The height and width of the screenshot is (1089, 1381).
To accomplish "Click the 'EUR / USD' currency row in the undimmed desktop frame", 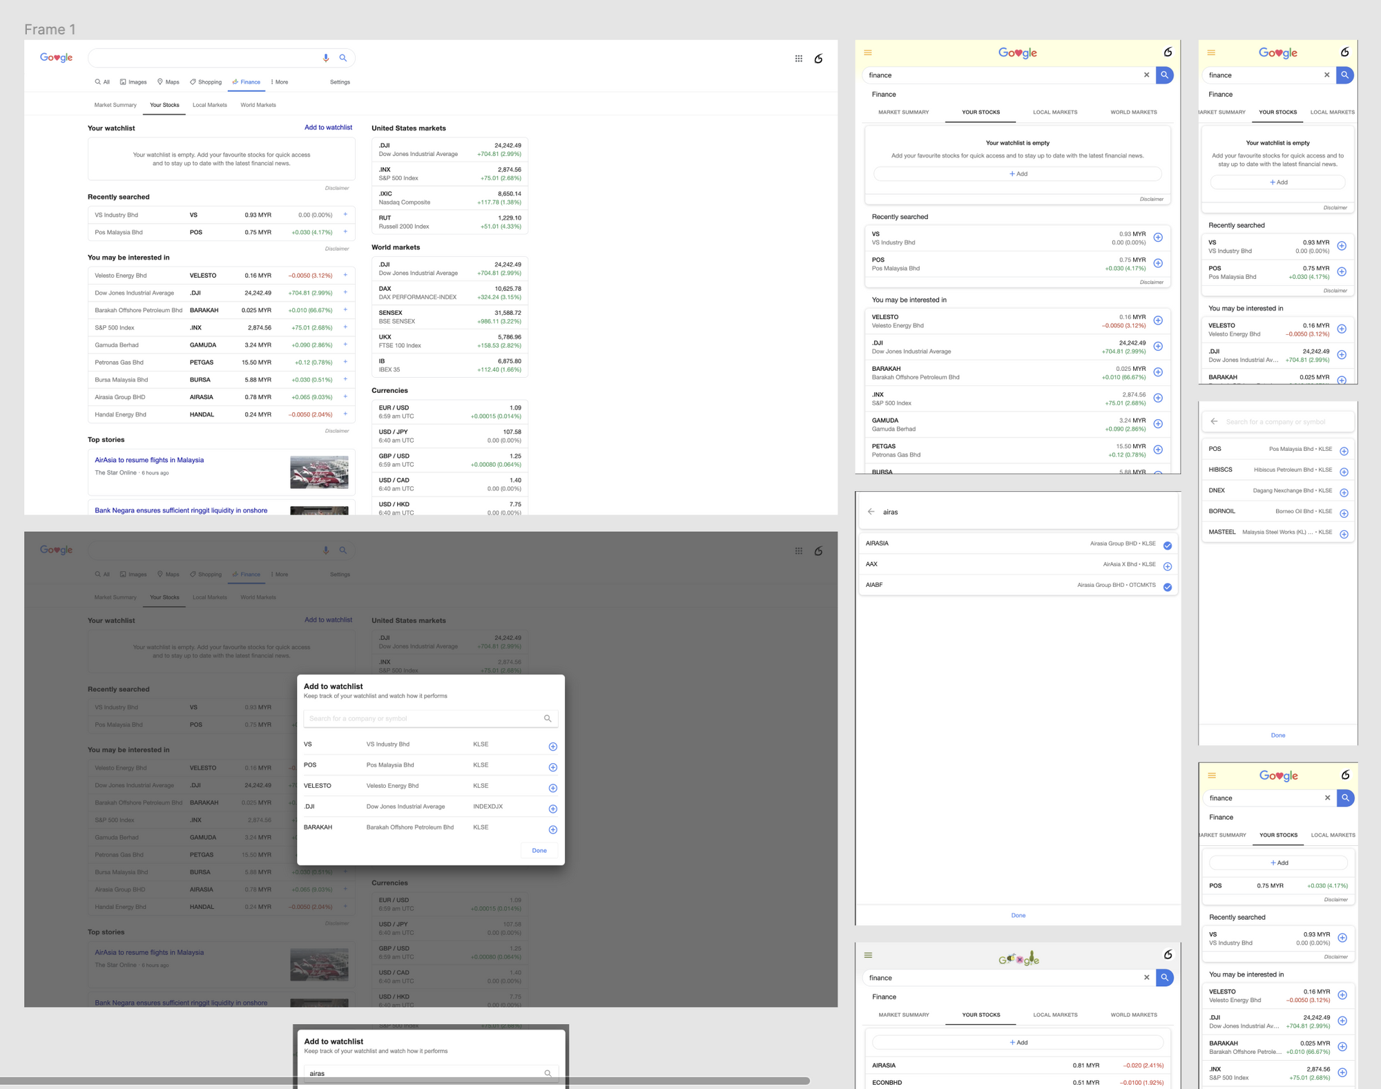I will [450, 412].
